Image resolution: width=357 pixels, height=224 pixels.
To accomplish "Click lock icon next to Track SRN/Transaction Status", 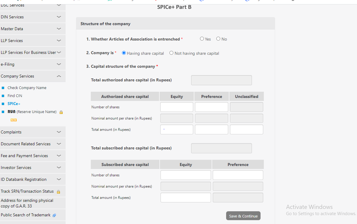I will coord(58,191).
